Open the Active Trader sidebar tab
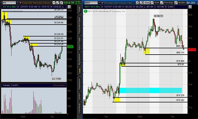 80,44
